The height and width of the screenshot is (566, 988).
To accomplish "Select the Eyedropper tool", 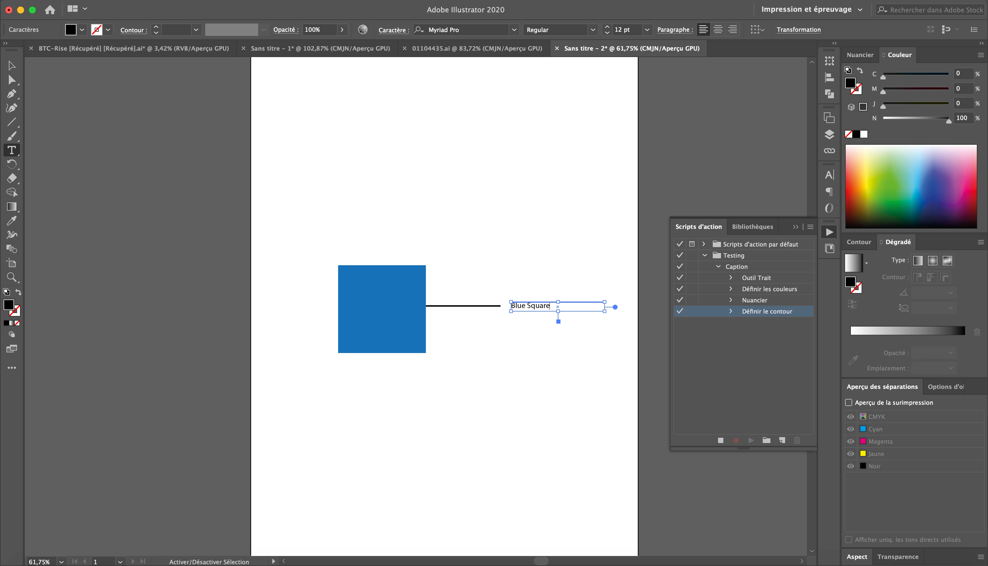I will pyautogui.click(x=11, y=221).
